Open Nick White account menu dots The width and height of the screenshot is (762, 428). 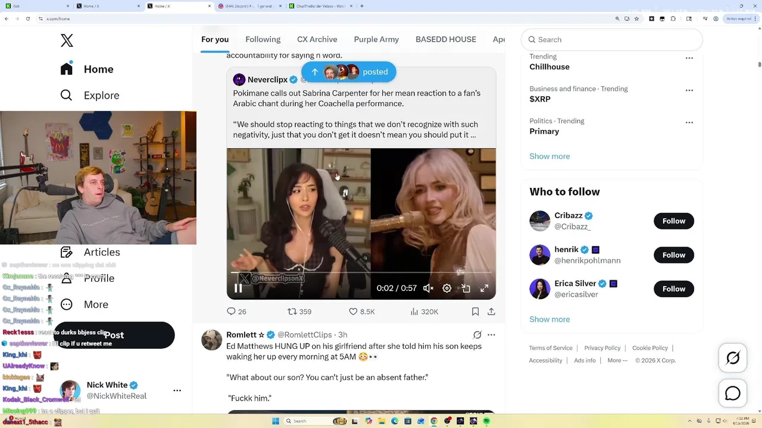177,391
